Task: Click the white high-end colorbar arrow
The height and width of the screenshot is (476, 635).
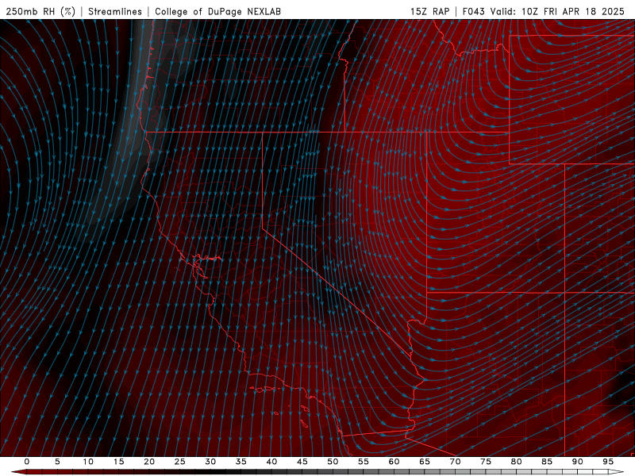Action: [x=617, y=472]
